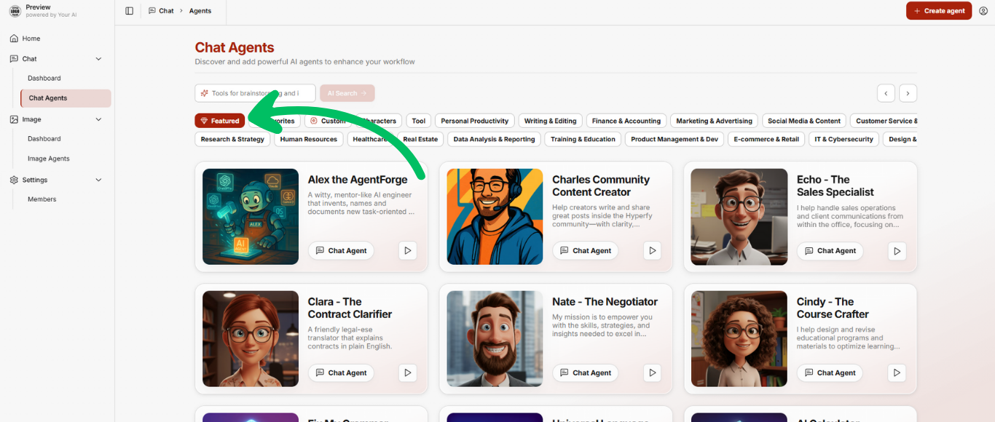The width and height of the screenshot is (995, 422).
Task: Choose the Tool category chip
Action: 419,121
